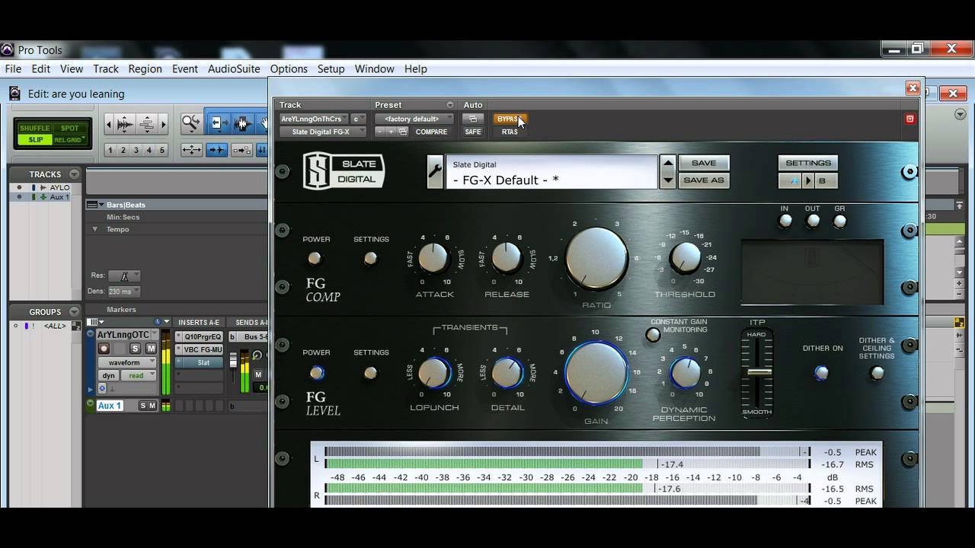Image resolution: width=975 pixels, height=548 pixels.
Task: Toggle Zoom Toggle four-arrow icon
Action: click(191, 150)
